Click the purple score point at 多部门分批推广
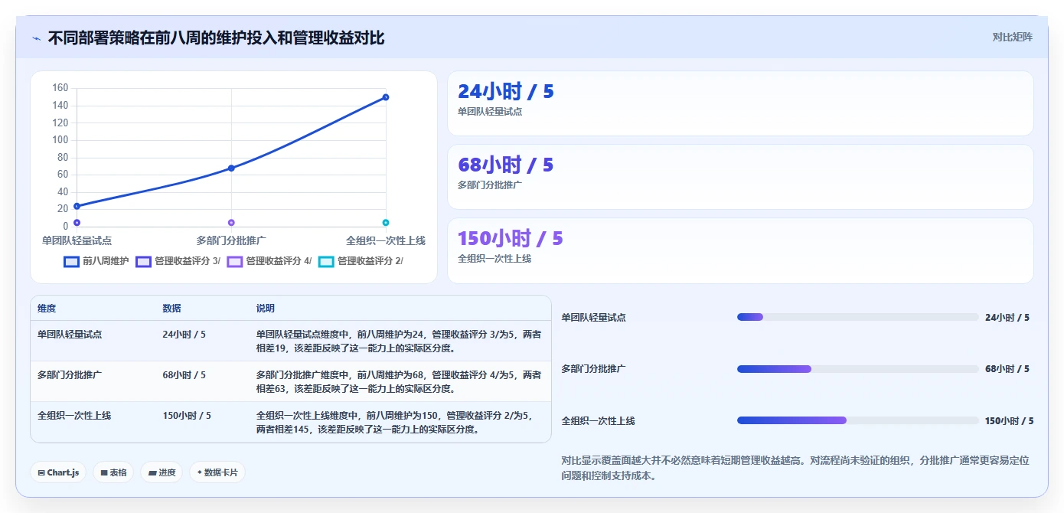This screenshot has height=513, width=1064. click(231, 223)
